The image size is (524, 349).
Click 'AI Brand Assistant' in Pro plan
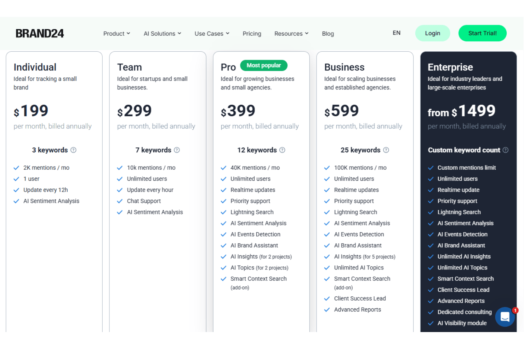click(254, 245)
